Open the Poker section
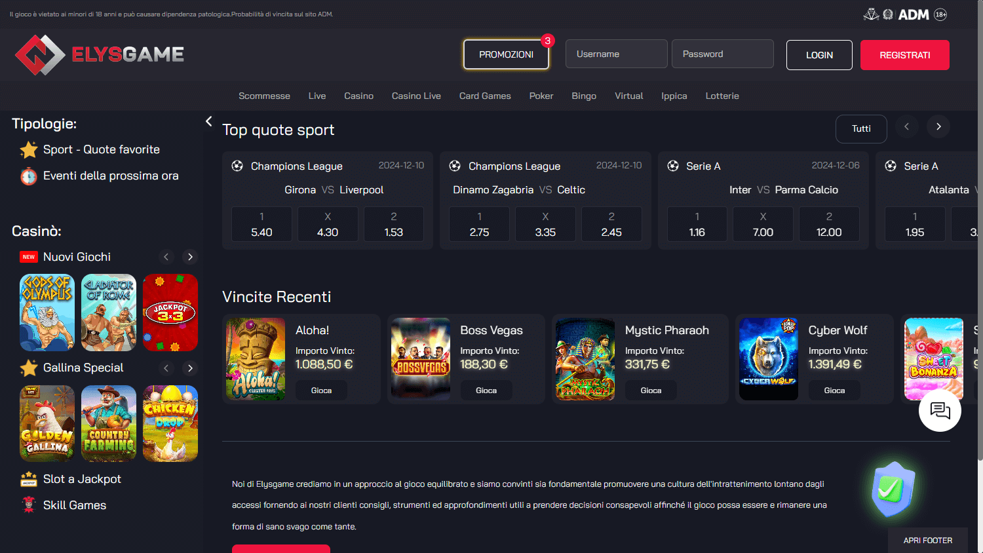This screenshot has height=553, width=983. [x=541, y=96]
